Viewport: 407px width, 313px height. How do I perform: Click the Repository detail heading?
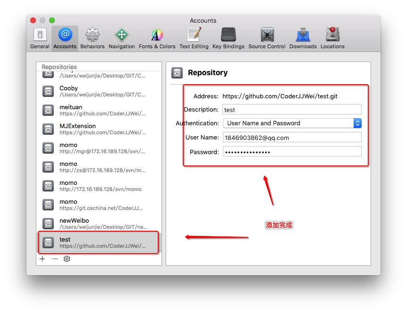coord(208,72)
